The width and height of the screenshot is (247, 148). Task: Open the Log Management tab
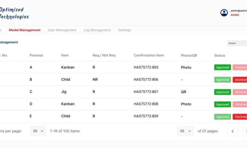pyautogui.click(x=97, y=30)
